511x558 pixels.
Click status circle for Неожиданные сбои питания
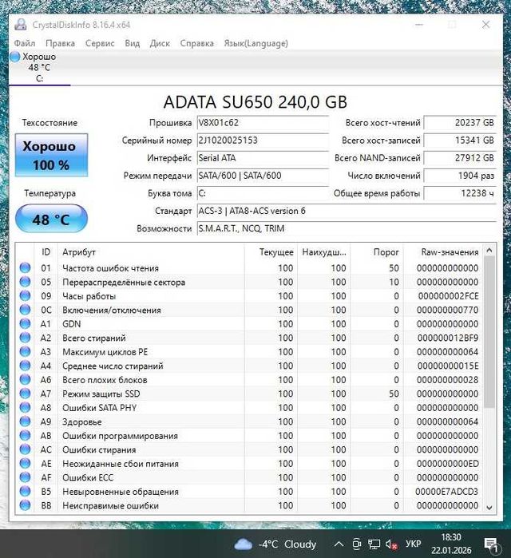[25, 463]
